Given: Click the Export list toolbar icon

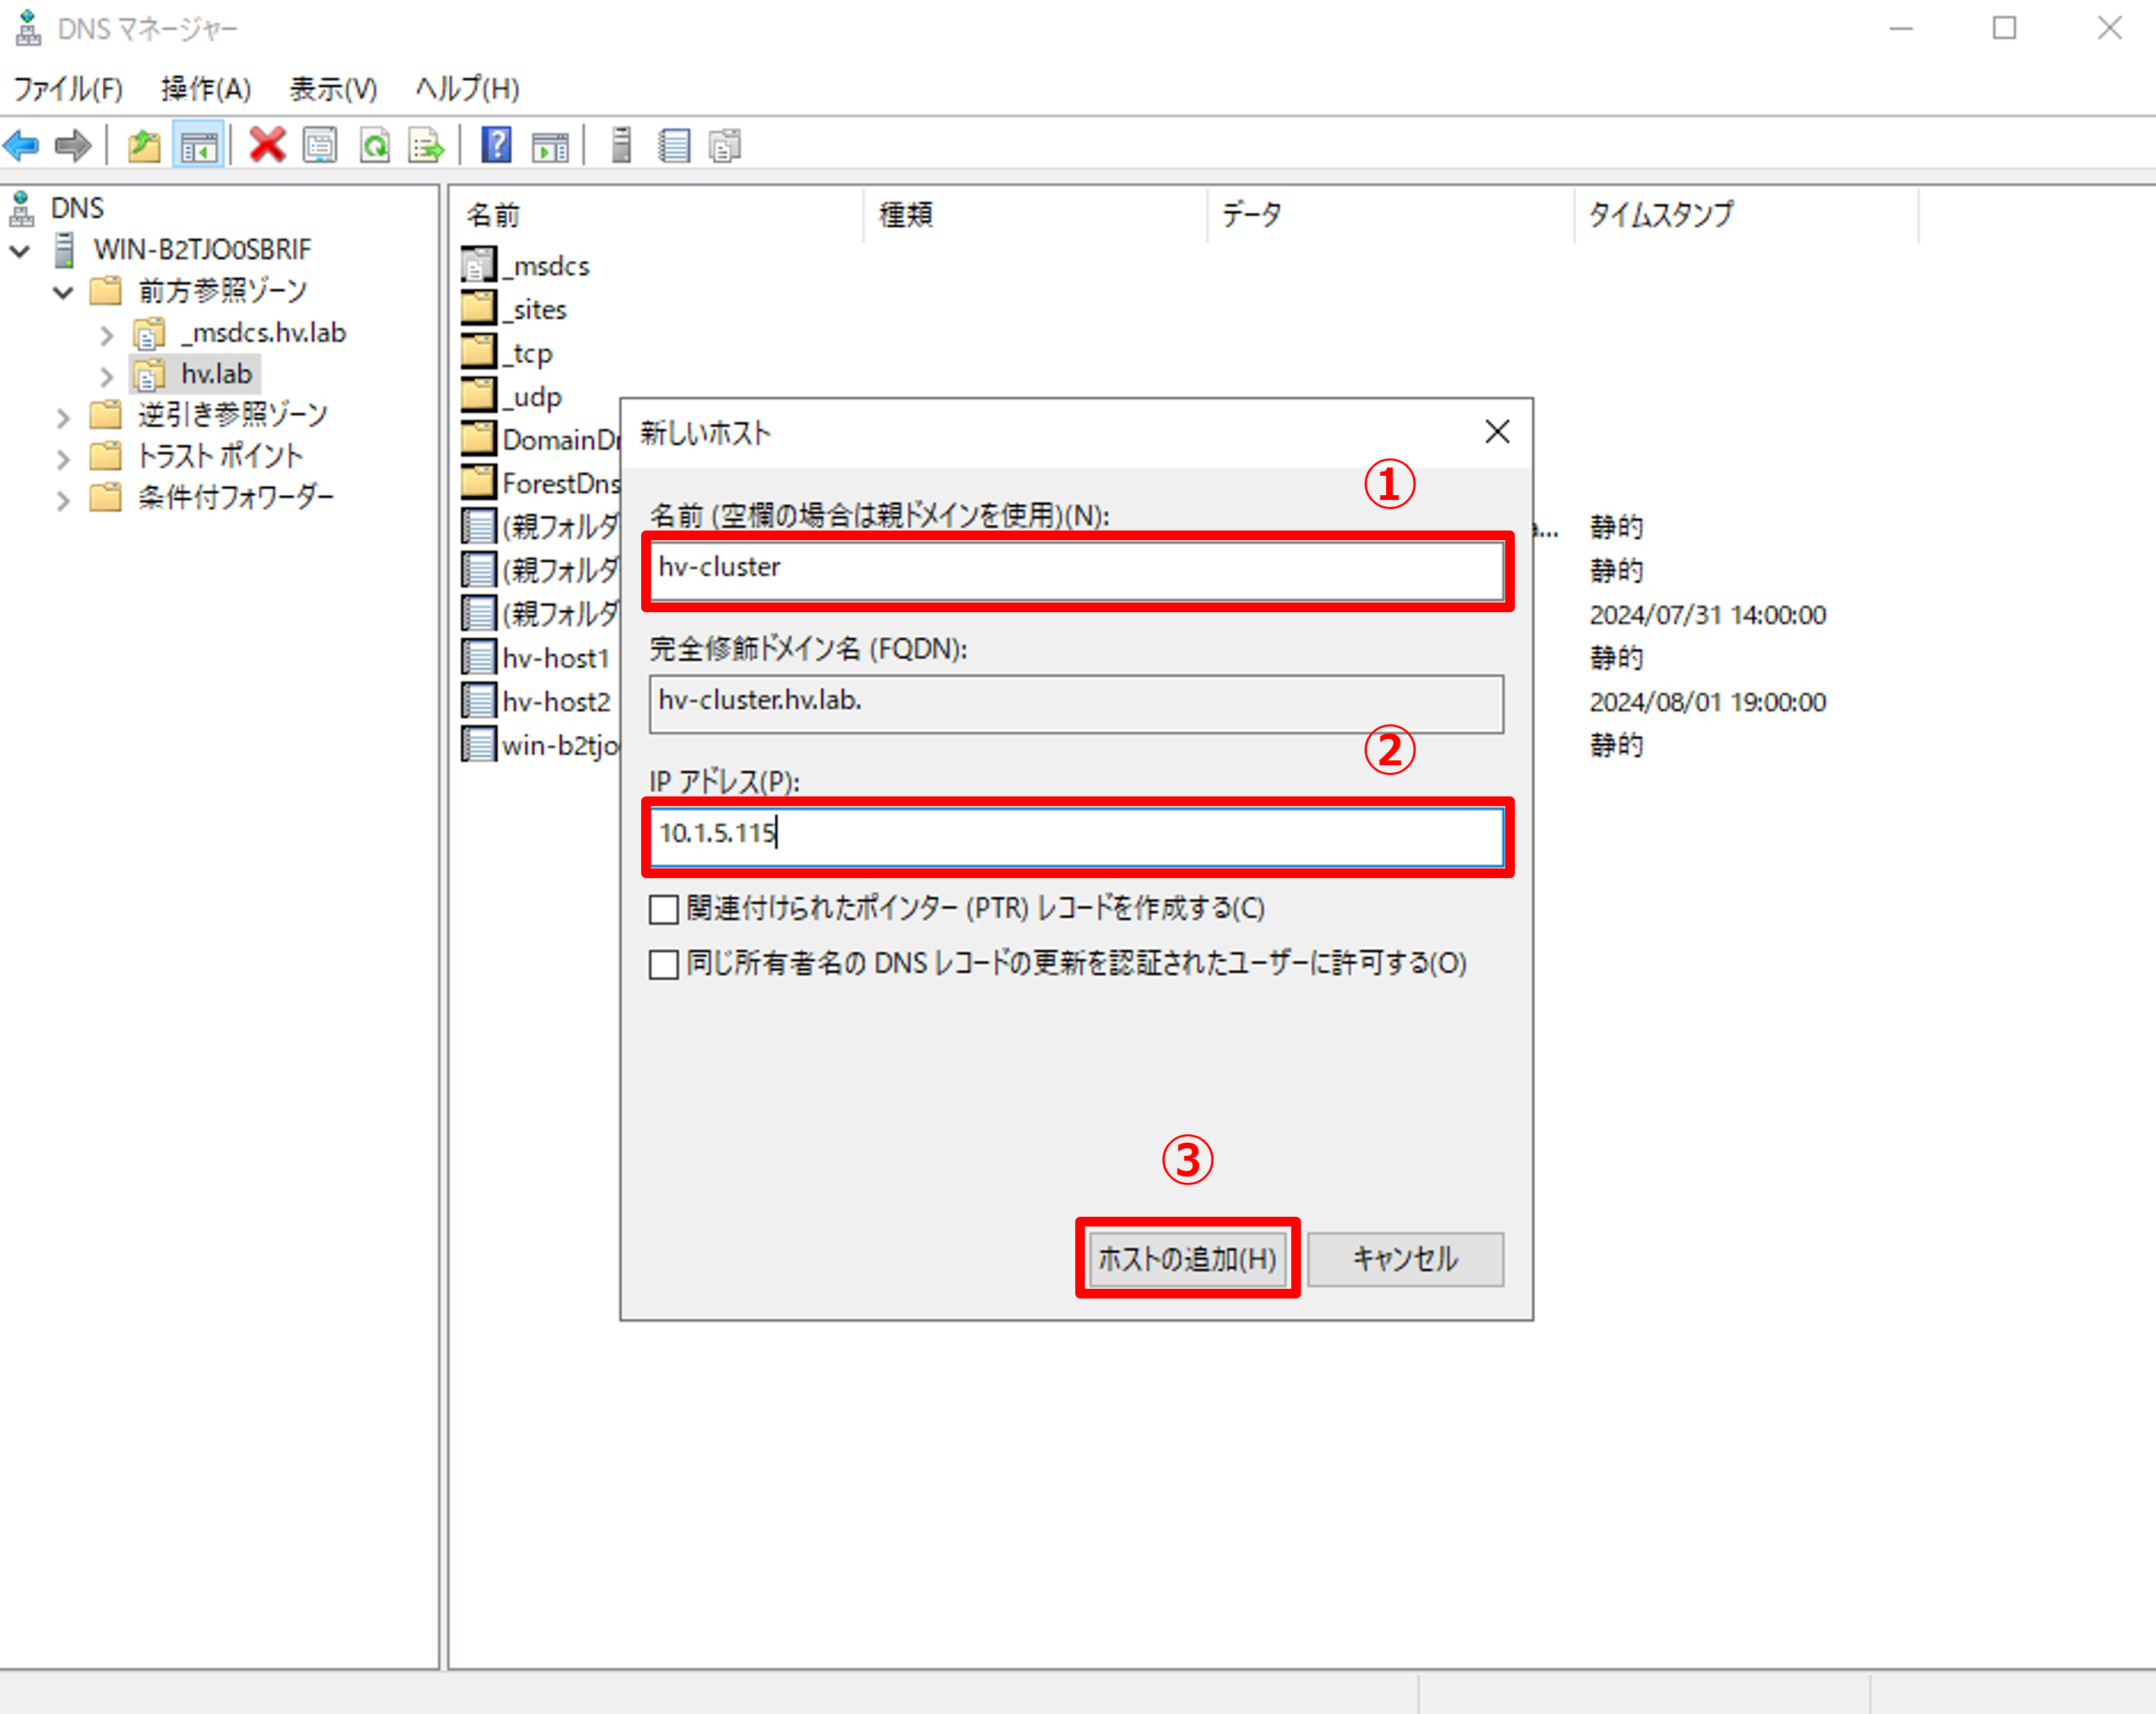Looking at the screenshot, I should click(x=427, y=146).
